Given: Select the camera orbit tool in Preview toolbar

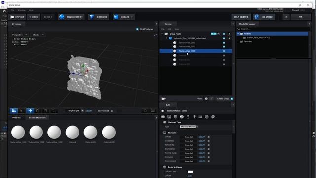Looking at the screenshot, I should click(14, 111).
